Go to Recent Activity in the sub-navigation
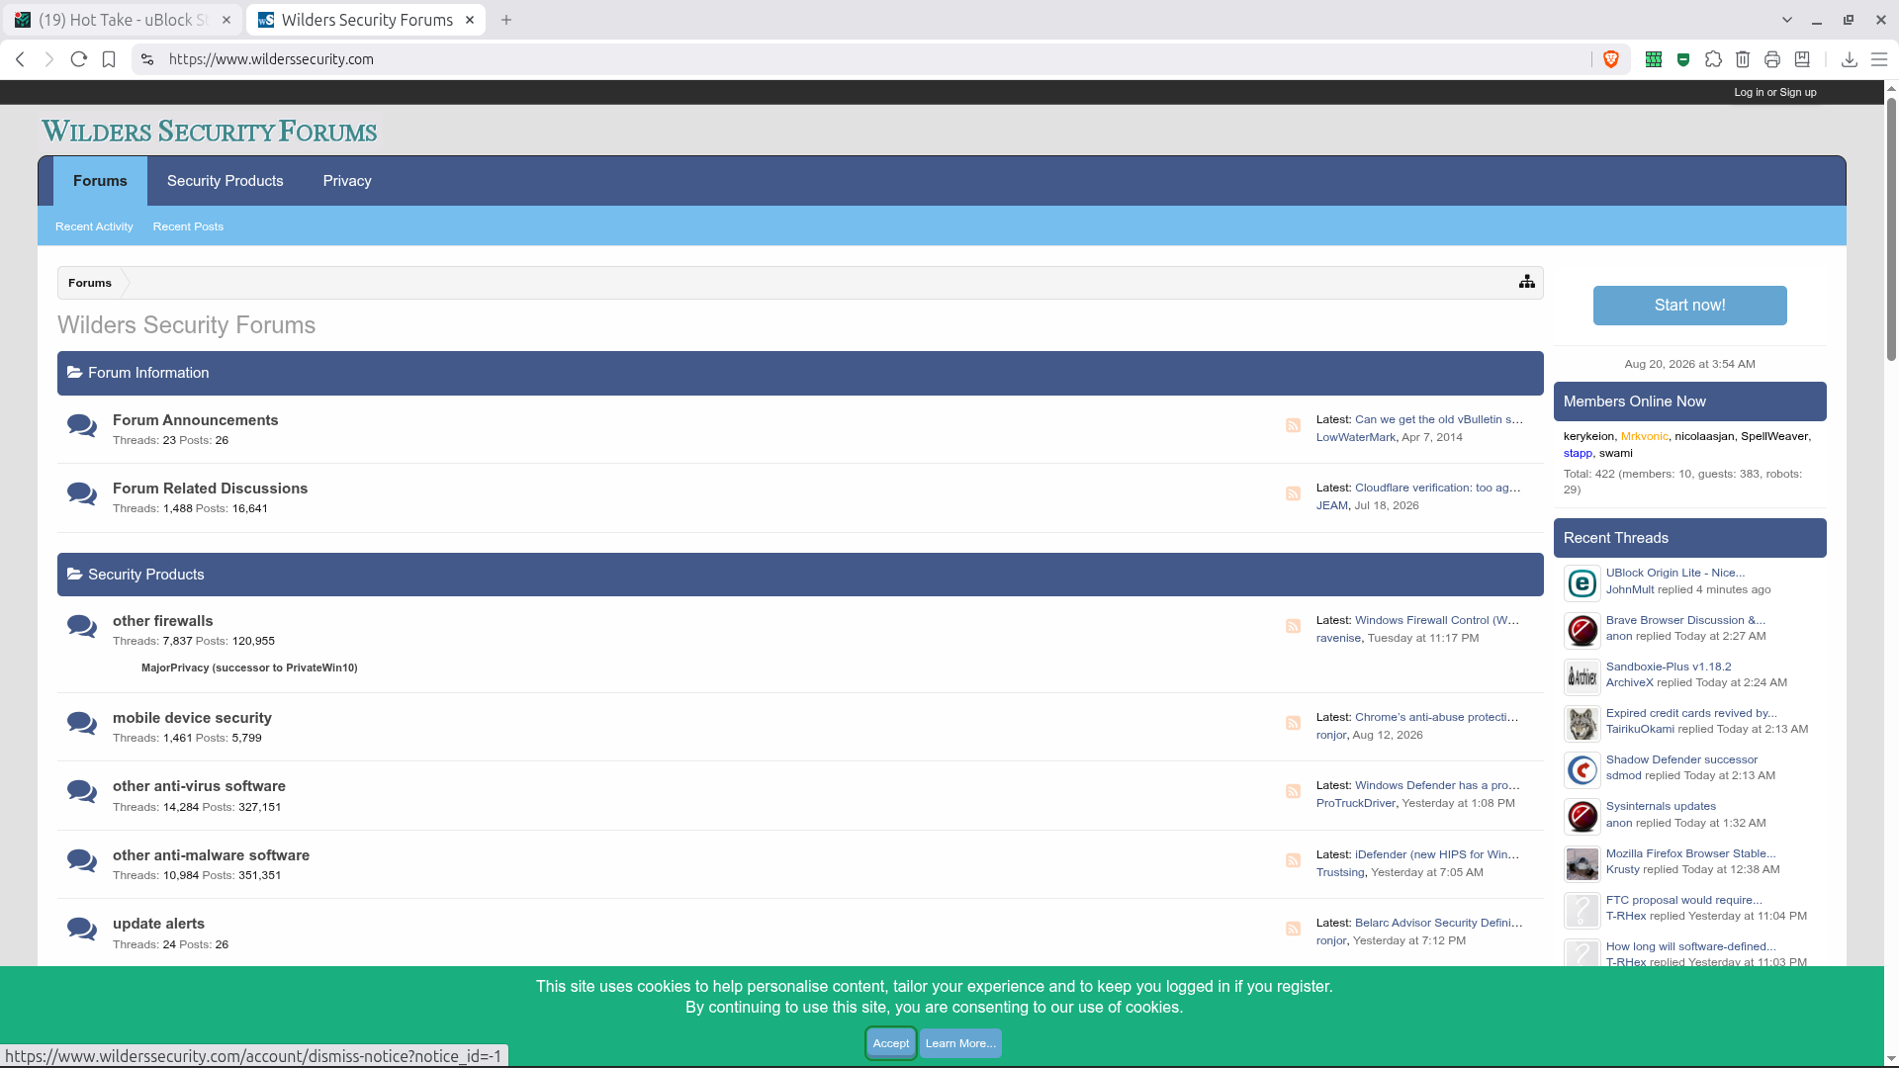 (x=94, y=226)
